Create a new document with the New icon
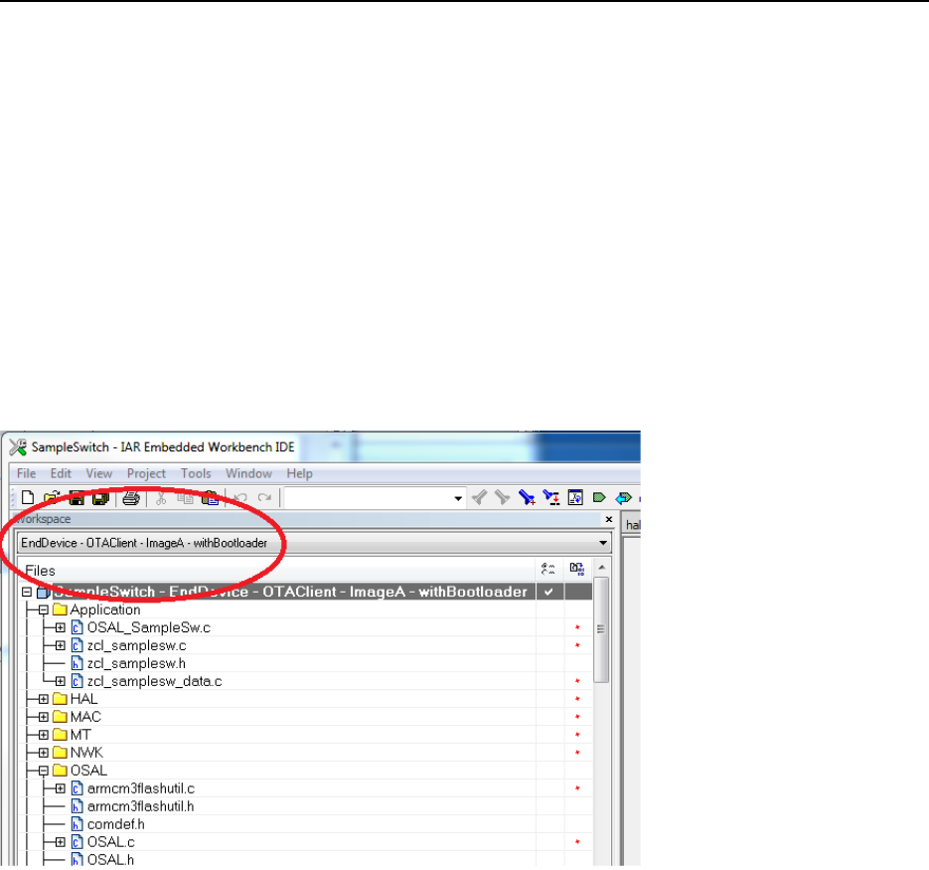The height and width of the screenshot is (870, 929). click(27, 497)
